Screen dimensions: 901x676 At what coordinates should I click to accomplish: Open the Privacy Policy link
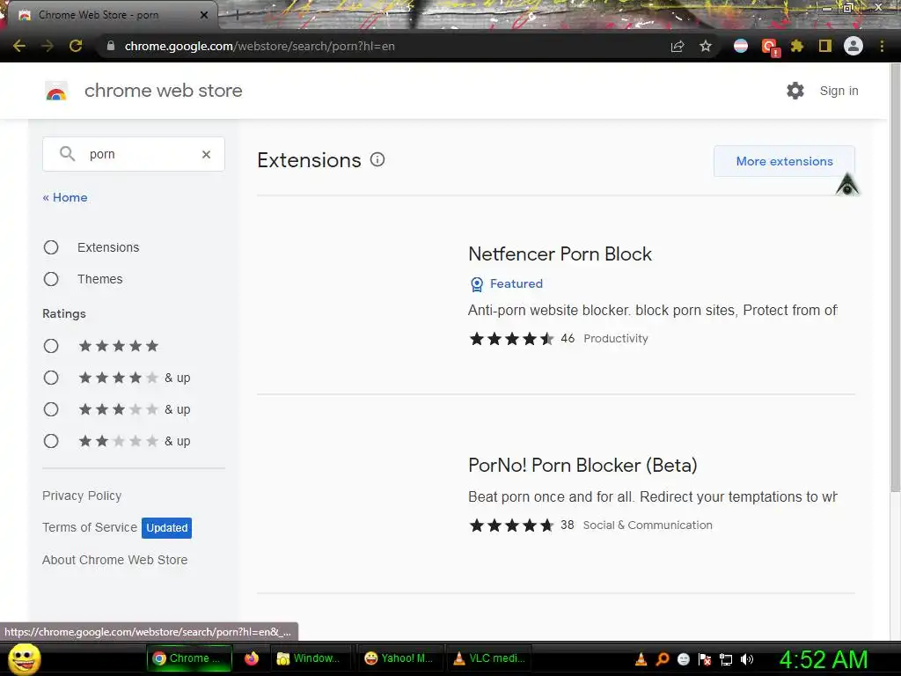point(82,496)
